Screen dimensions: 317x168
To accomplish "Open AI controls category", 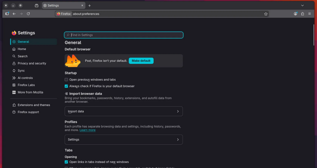I will coord(34,78).
